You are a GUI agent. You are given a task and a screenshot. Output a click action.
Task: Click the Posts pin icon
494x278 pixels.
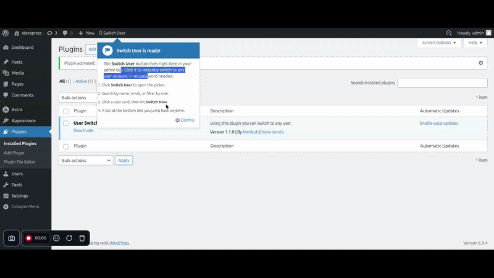(x=6, y=62)
